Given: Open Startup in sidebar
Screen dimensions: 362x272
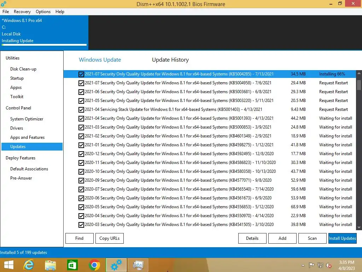Looking at the screenshot, I should point(17,78).
